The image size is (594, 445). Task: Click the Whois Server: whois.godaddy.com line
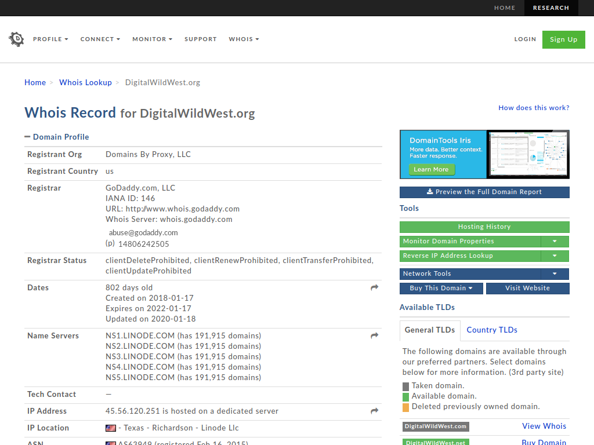(169, 220)
